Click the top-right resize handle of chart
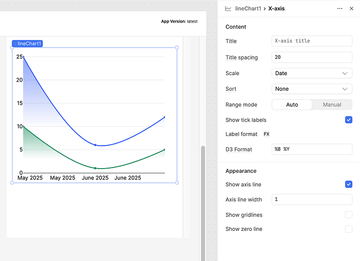Screen dimensions: 360x261 [x=177, y=48]
